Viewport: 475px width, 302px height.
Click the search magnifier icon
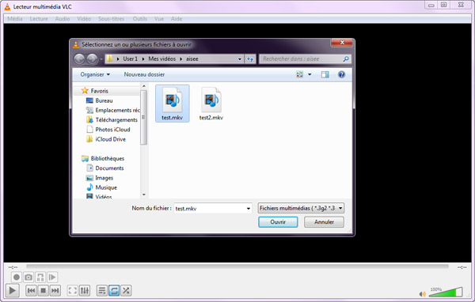point(346,59)
